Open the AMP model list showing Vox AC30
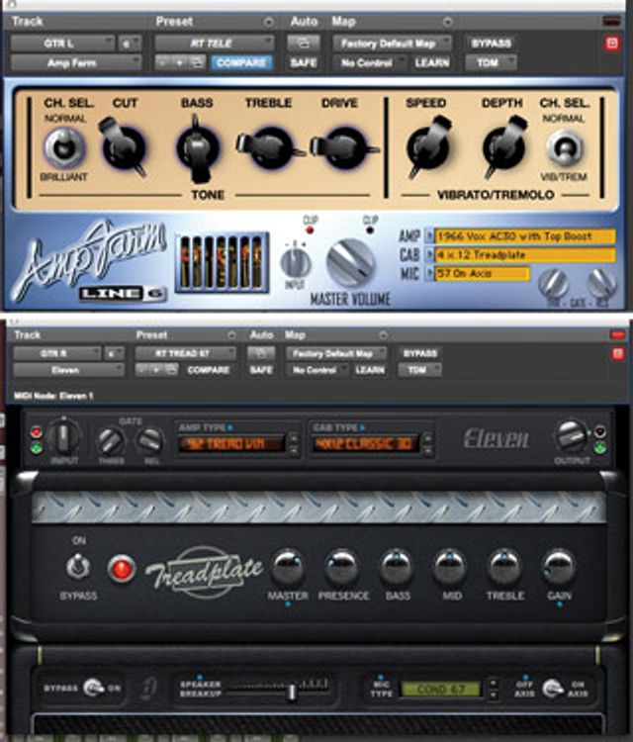633x742 pixels. coord(524,236)
